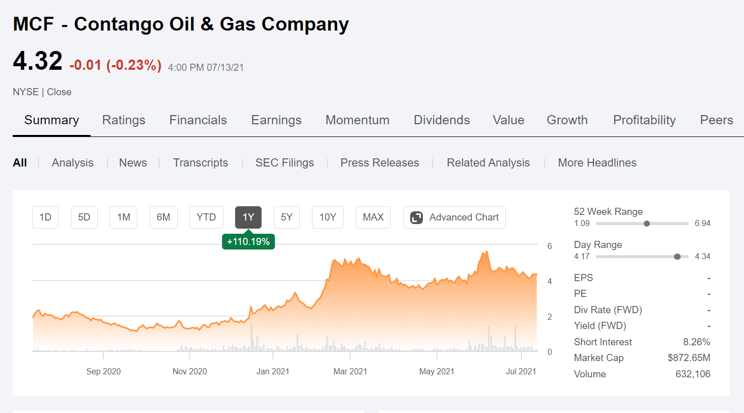Click the 52 Week Range slider handle
Screen dimensions: 744x413
pos(646,223)
